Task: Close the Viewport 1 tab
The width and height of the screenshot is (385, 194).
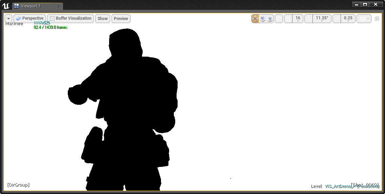Action: pos(58,6)
